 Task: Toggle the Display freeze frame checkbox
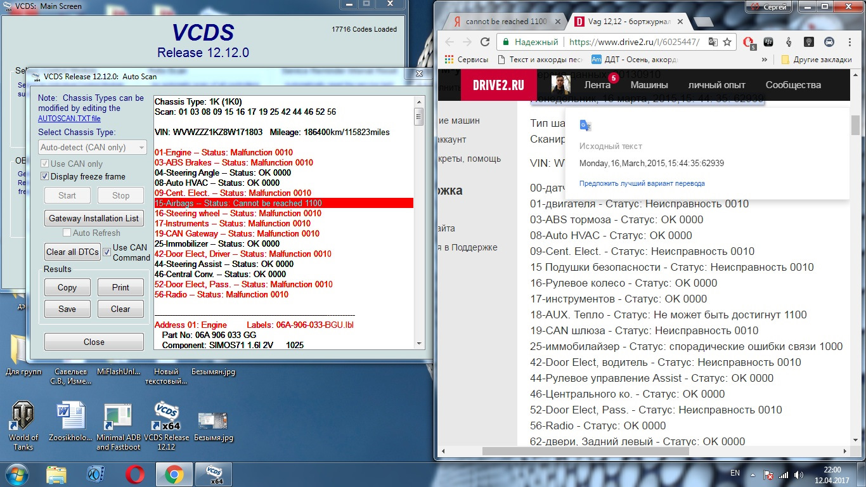(x=45, y=176)
